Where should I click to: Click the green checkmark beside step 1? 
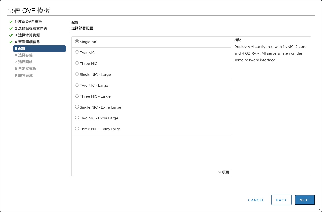pyautogui.click(x=11, y=22)
